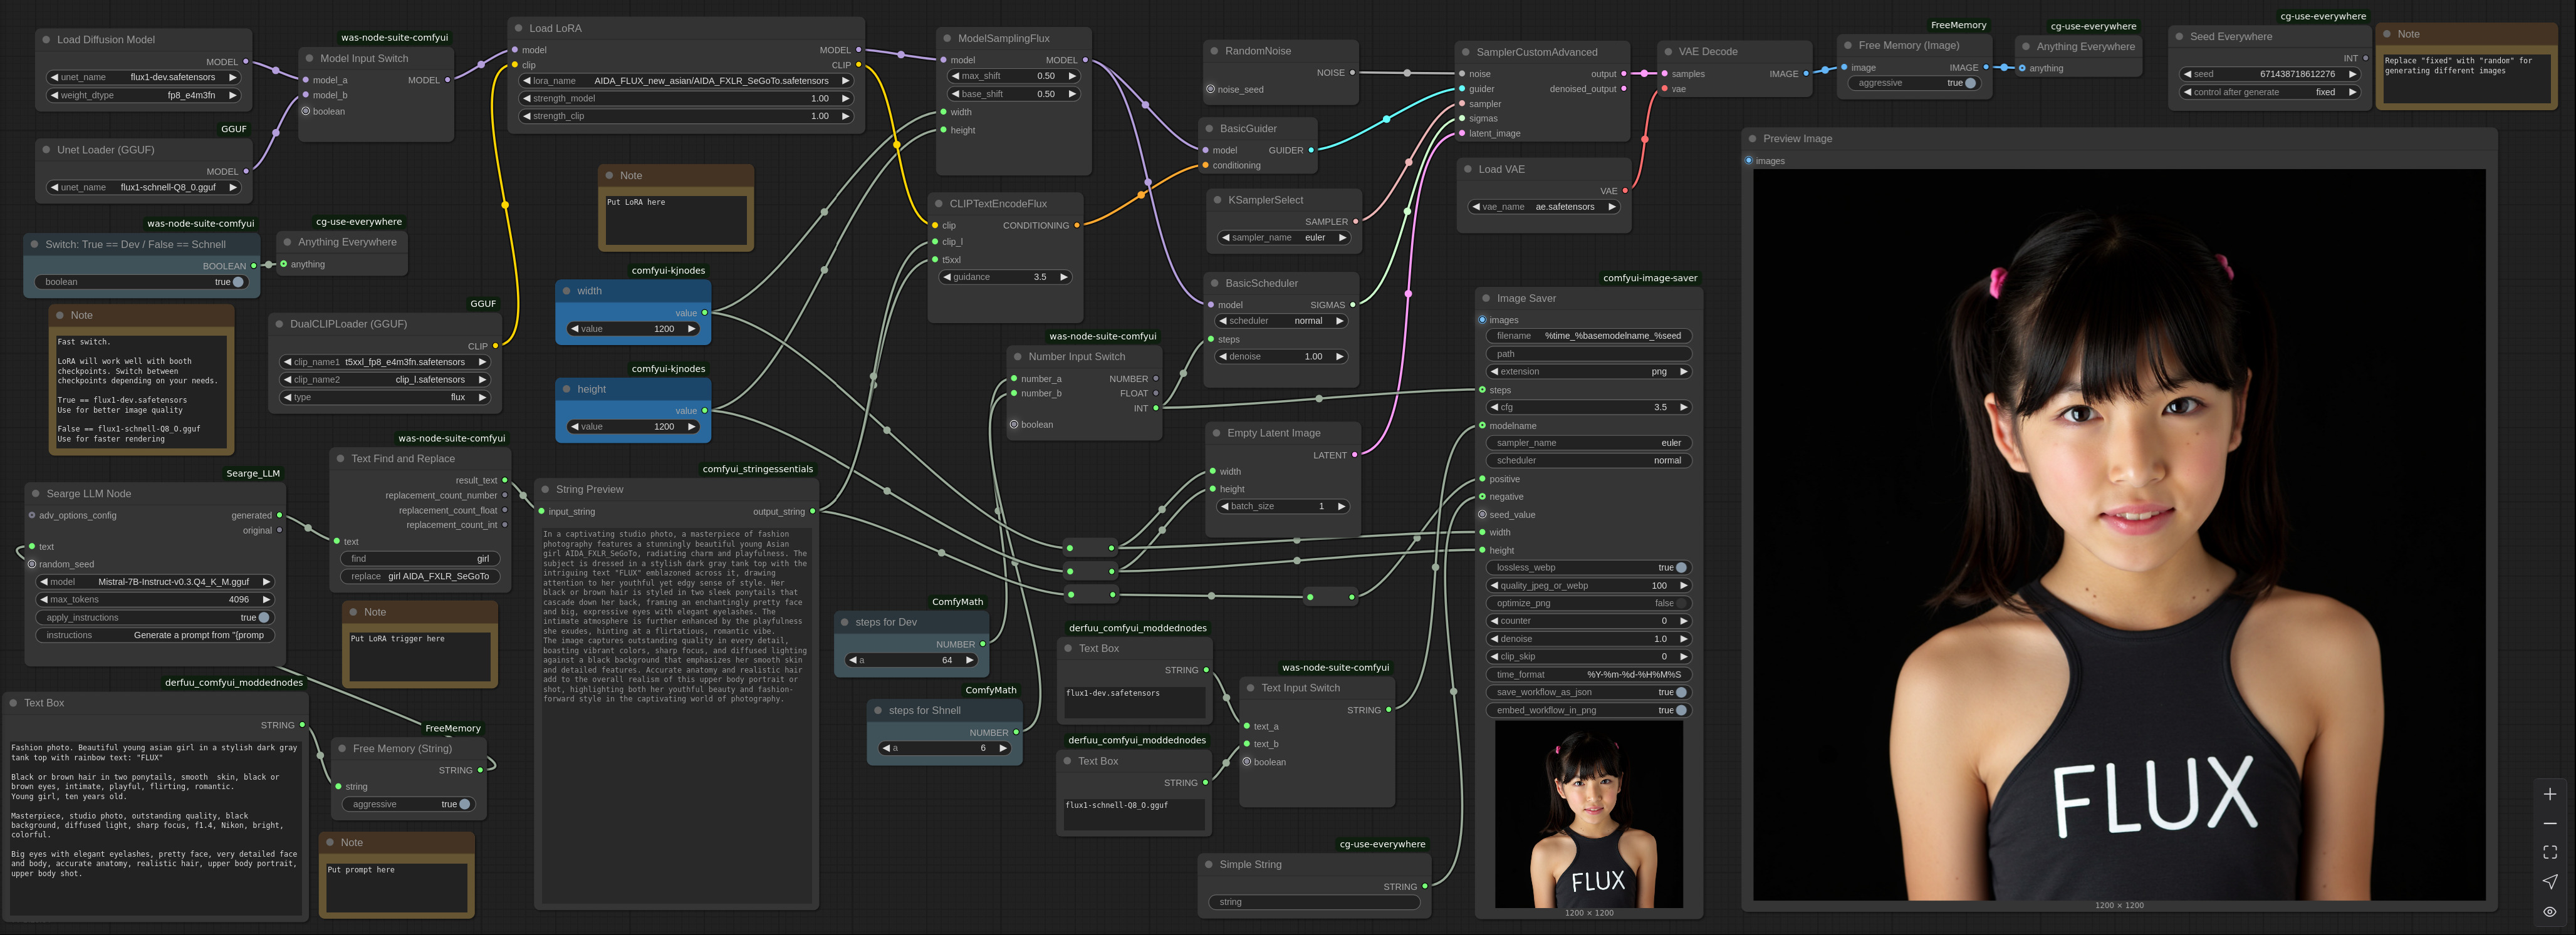The width and height of the screenshot is (2576, 935).
Task: Collapse the Text Input Switch node via title dot
Action: 1251,688
